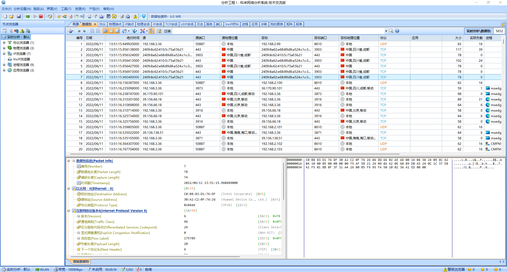507x272 pixels.
Task: Click the refresh view icon in main toolbar
Action: (x=109, y=16)
